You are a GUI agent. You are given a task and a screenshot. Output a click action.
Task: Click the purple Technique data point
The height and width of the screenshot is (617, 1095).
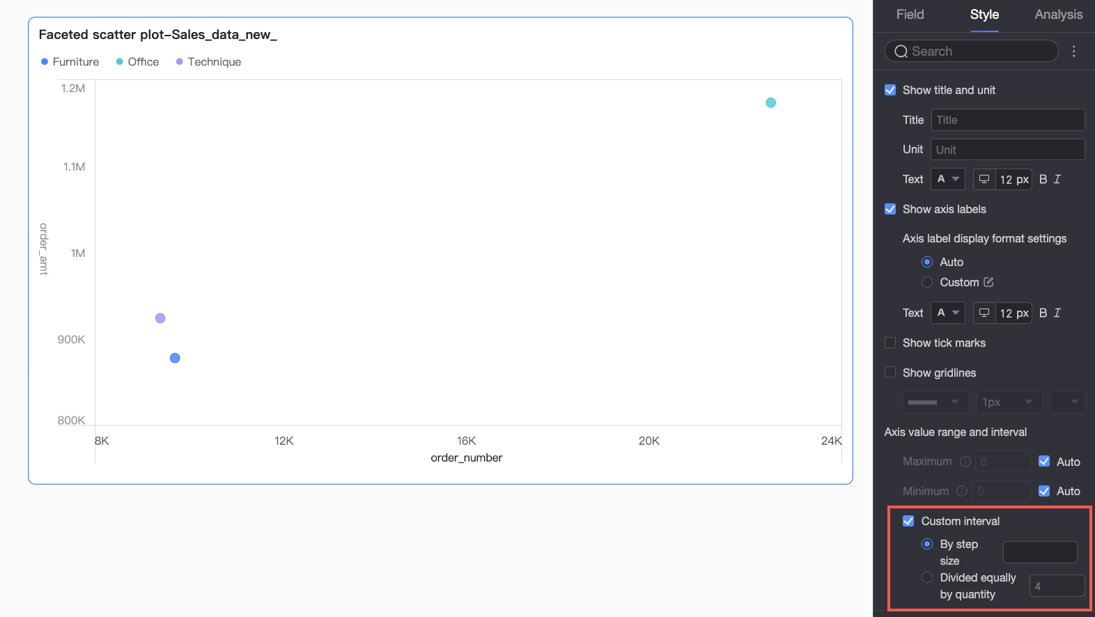[160, 318]
